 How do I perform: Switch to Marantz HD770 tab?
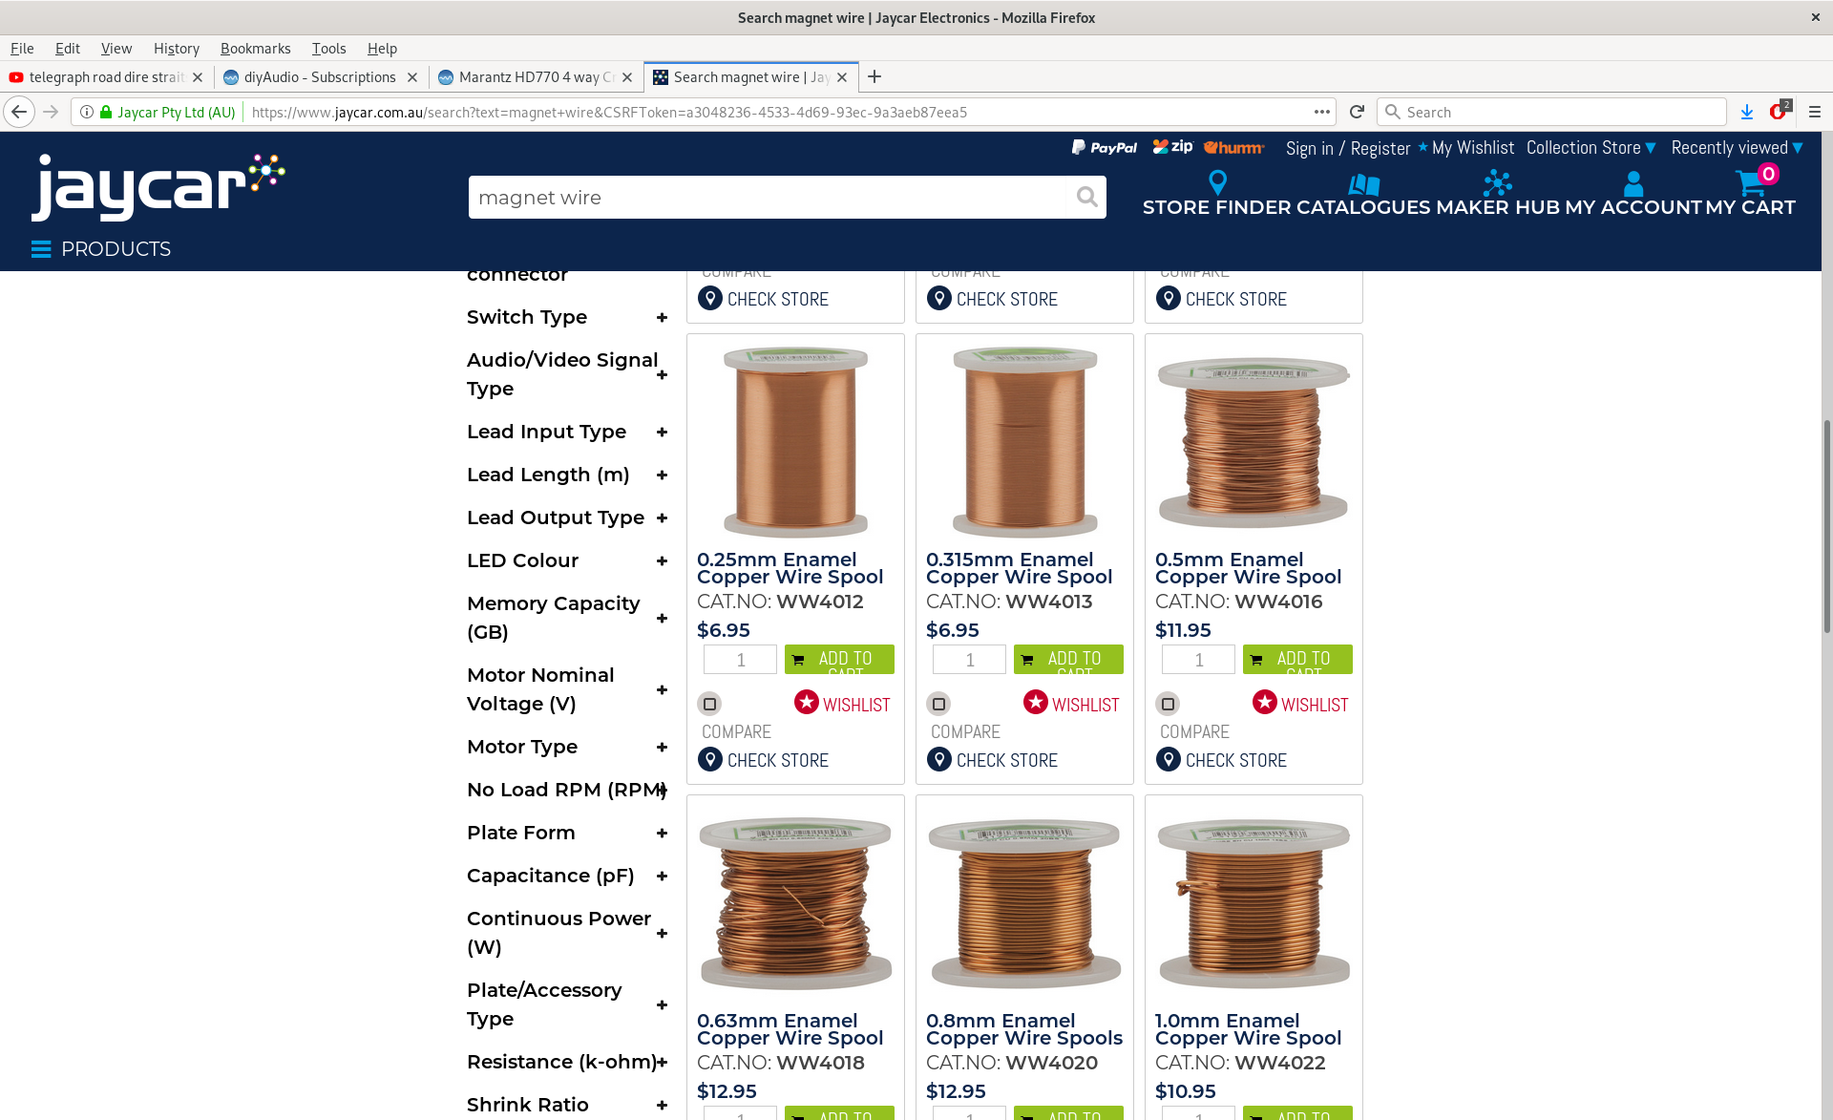pos(535,77)
